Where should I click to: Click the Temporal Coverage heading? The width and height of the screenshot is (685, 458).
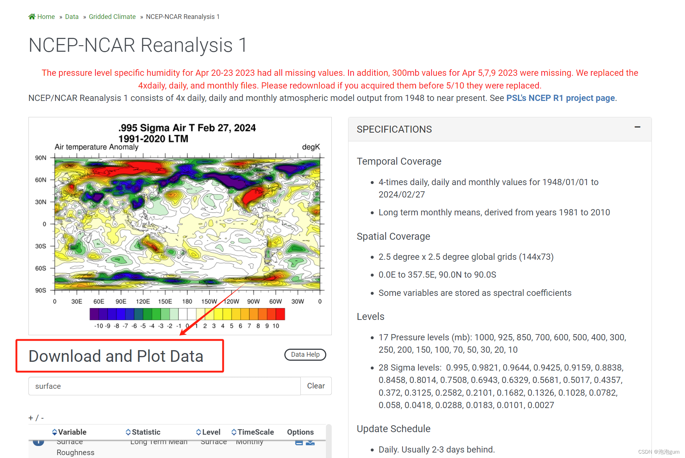pyautogui.click(x=399, y=161)
